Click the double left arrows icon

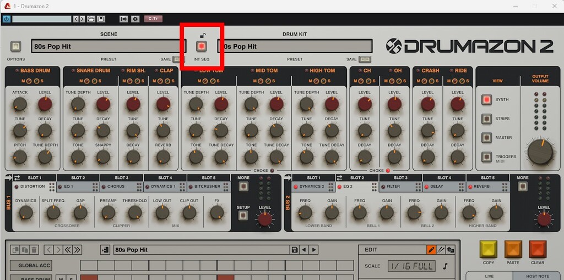(x=68, y=250)
